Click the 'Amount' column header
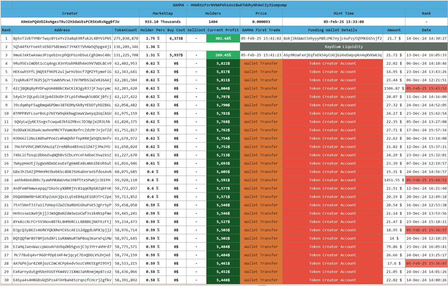Image resolution: width=448 pixels, height=286 pixels. pyautogui.click(x=394, y=30)
